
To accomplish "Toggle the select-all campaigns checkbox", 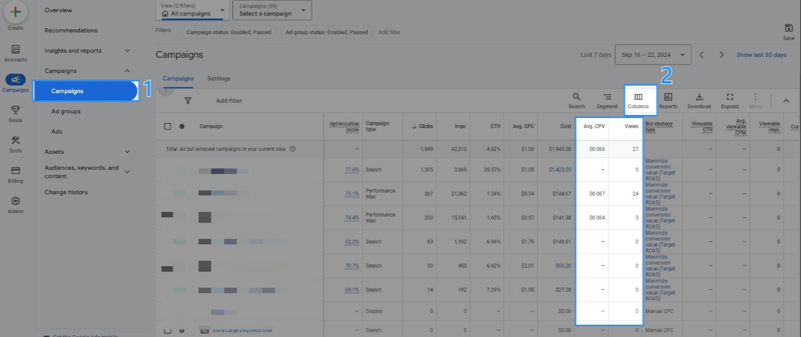I will (168, 126).
